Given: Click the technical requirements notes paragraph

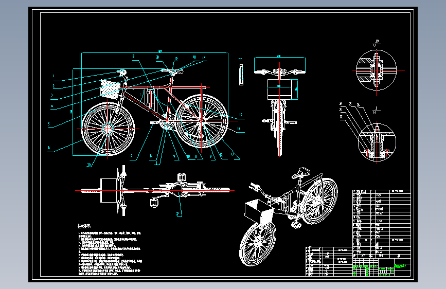Looking at the screenshot, I should point(110,253).
